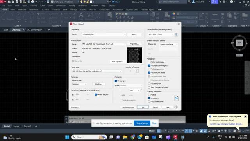Uncheck Plot with plot styles
Screen dimensions: 250x141
pos(149,72)
